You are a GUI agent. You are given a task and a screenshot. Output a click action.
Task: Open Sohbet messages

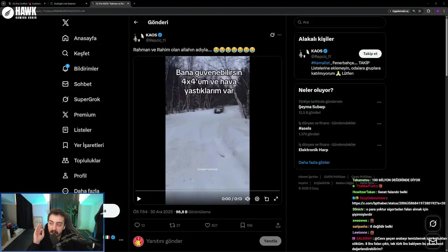pos(77,84)
